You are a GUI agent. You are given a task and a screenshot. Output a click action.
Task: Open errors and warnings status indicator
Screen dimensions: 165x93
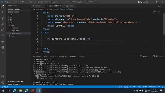[5, 87]
